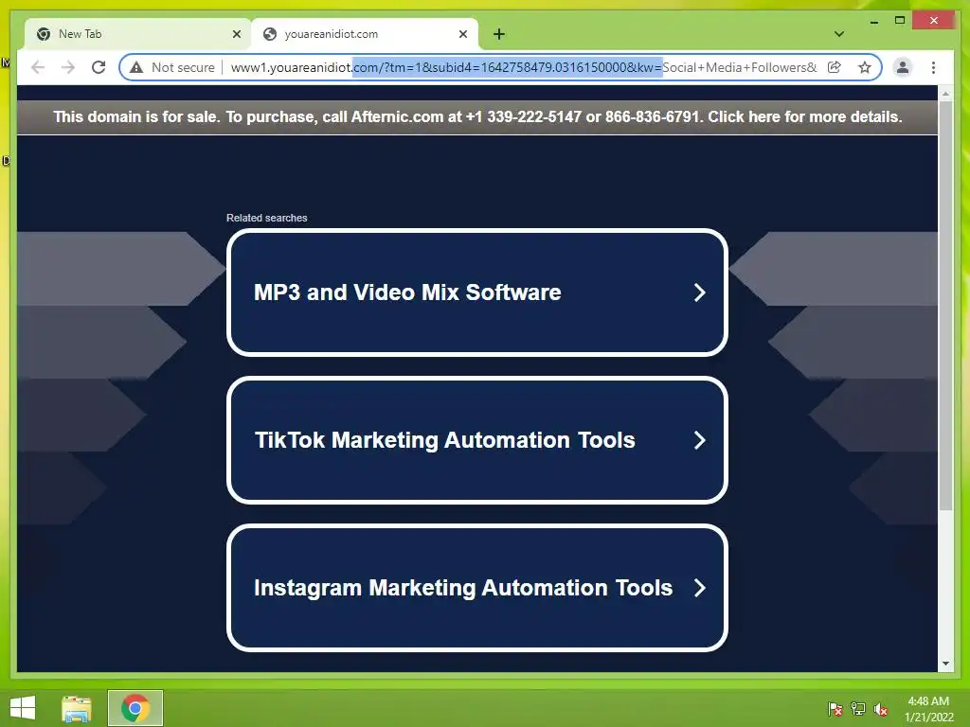
Task: Open MP3 and Video Mix Software search
Action: [x=477, y=293]
